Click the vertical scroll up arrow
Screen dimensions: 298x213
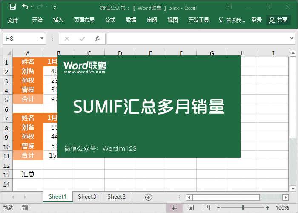tap(293, 53)
